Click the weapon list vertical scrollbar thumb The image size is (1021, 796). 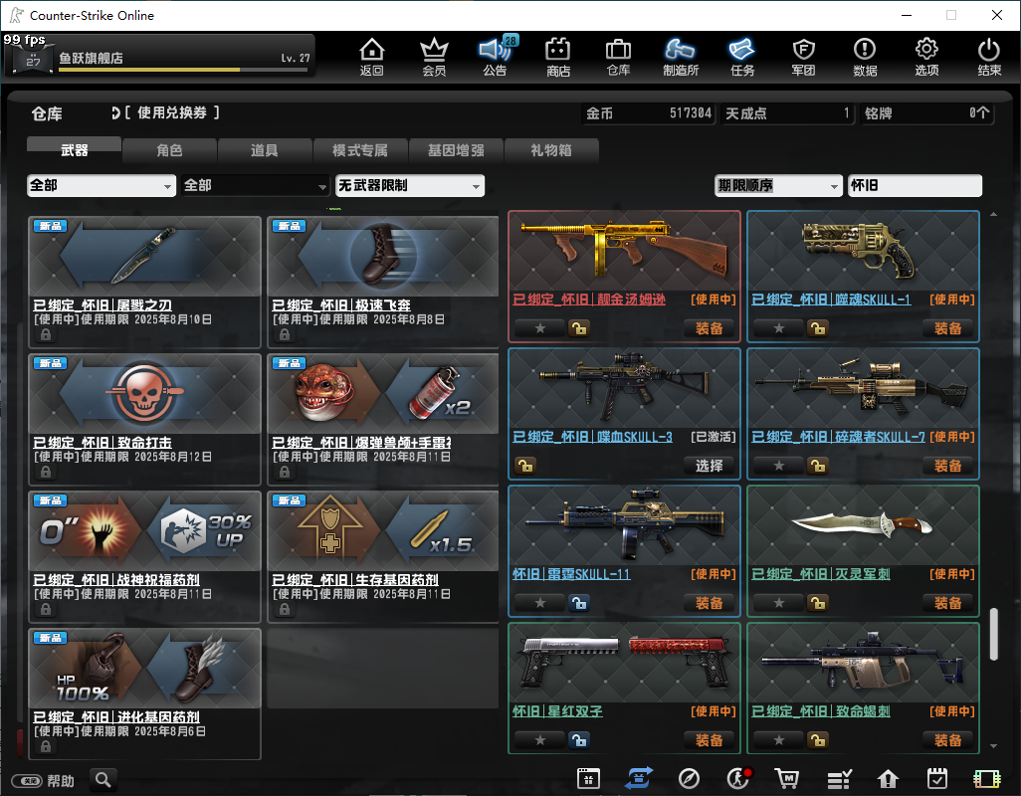[x=993, y=634]
